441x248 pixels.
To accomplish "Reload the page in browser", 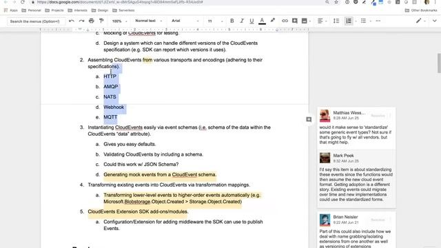I will (23, 2).
